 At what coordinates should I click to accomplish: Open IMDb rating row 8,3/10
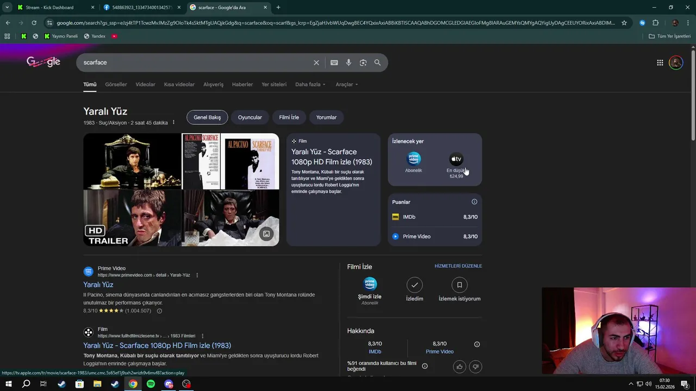pyautogui.click(x=435, y=217)
